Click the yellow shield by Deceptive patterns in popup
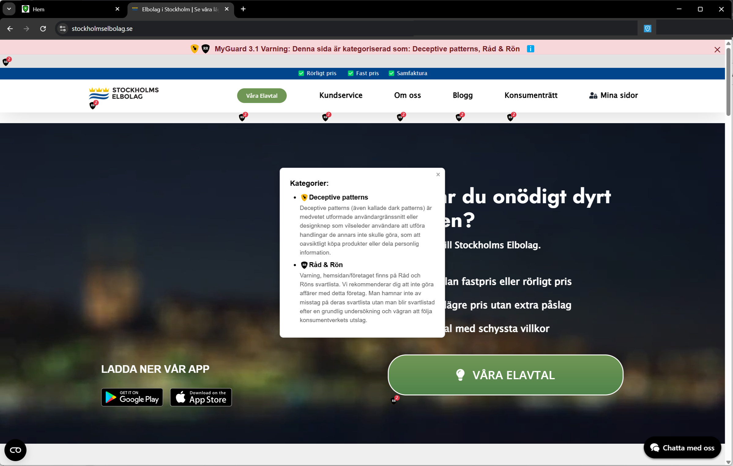Screen dimensions: 733x466 [304, 197]
